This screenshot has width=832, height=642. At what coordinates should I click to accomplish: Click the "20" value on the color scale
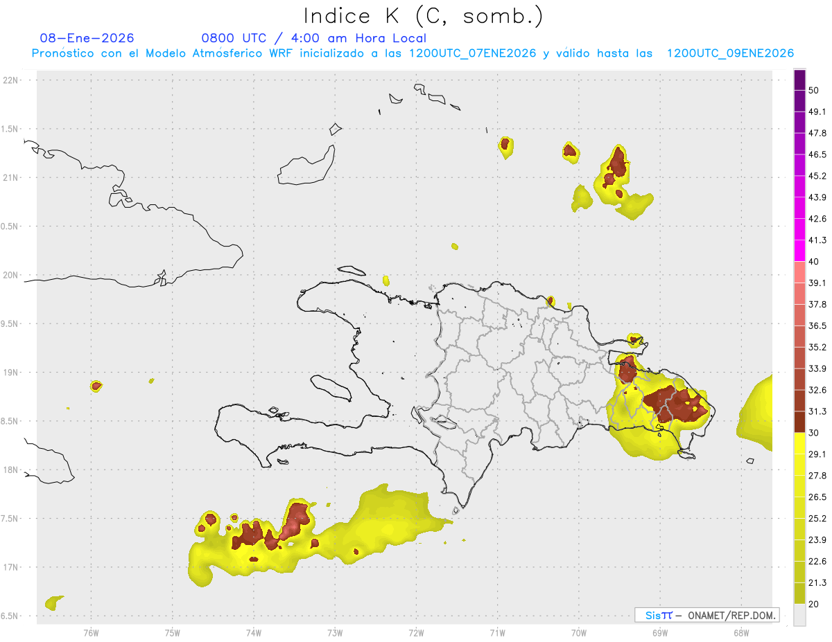tap(815, 604)
